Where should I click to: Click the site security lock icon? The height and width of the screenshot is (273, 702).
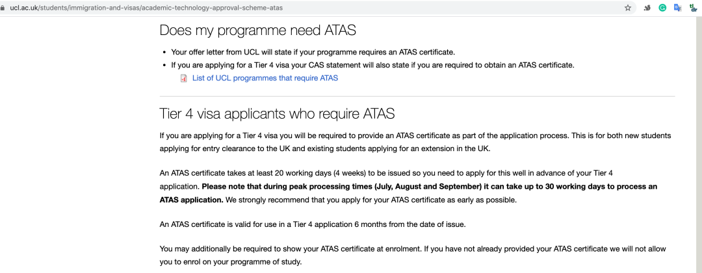(4, 8)
